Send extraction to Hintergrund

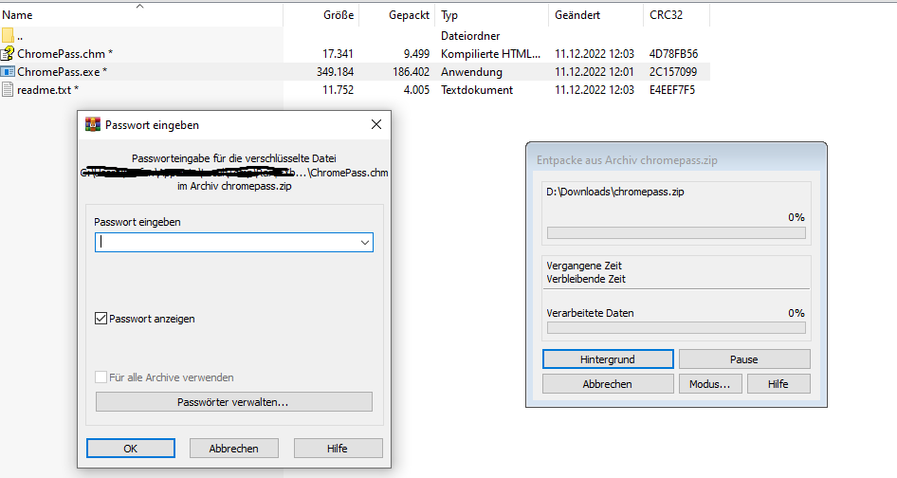click(608, 359)
